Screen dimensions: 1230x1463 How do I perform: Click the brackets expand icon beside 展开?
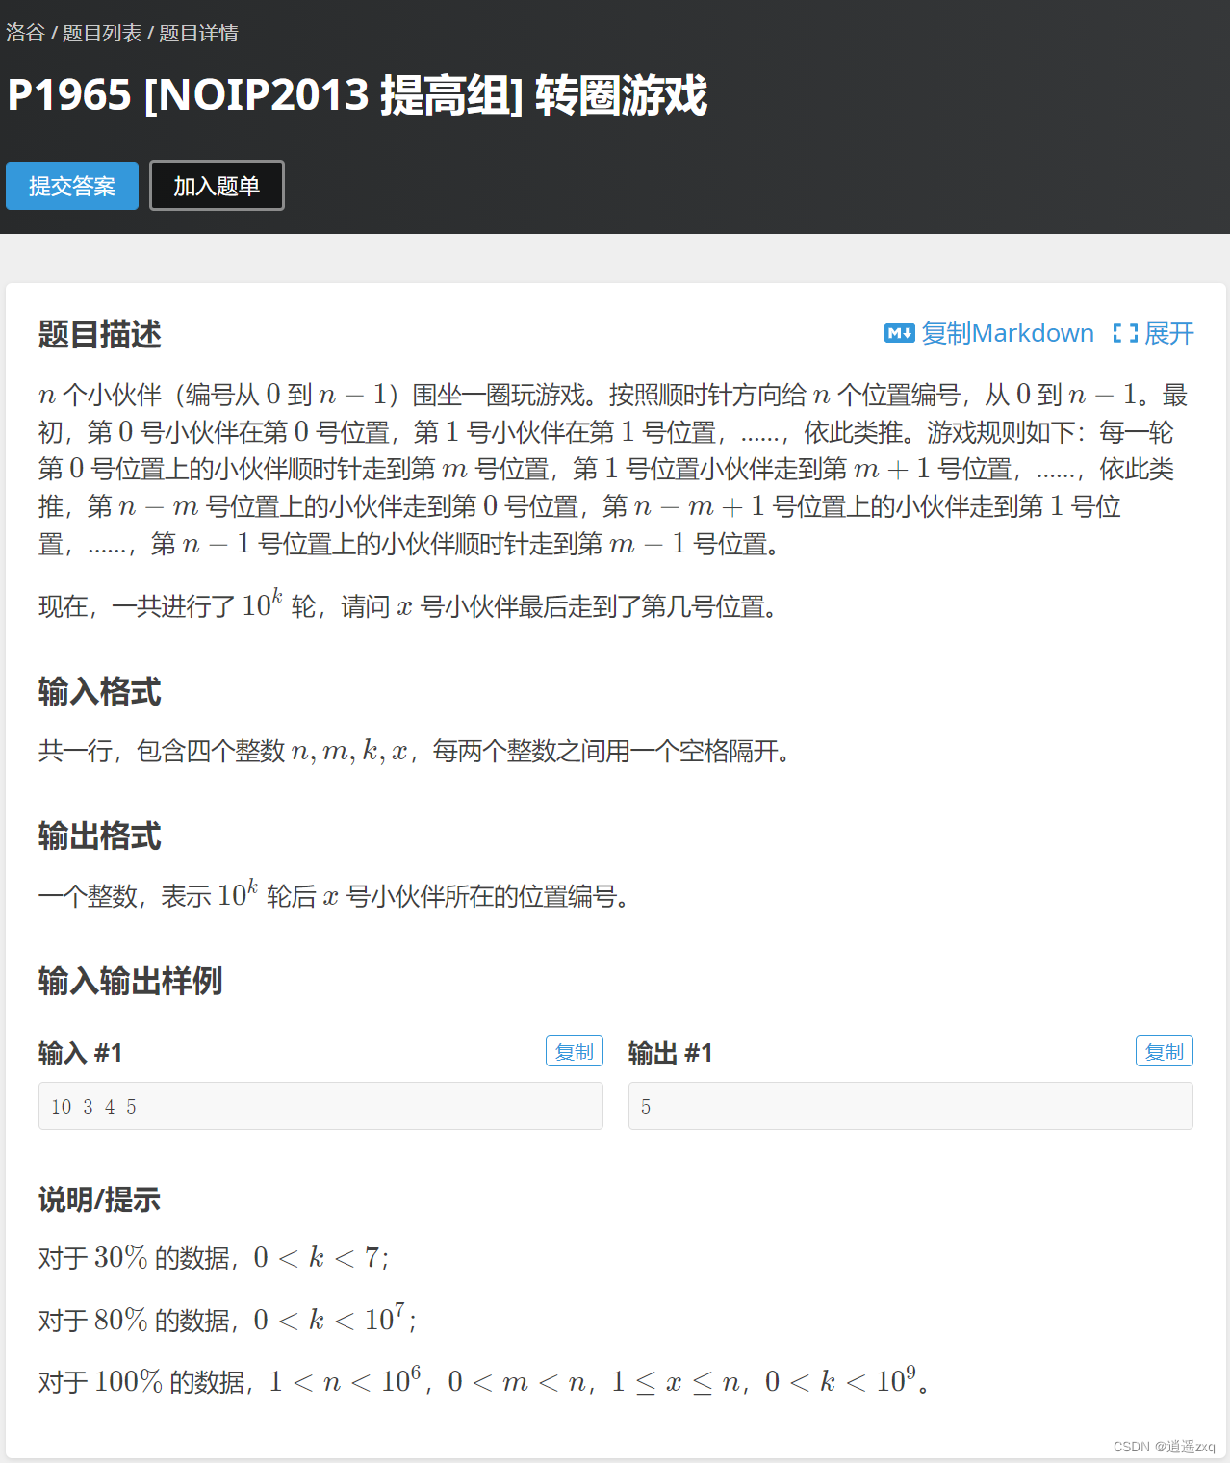tap(1124, 333)
